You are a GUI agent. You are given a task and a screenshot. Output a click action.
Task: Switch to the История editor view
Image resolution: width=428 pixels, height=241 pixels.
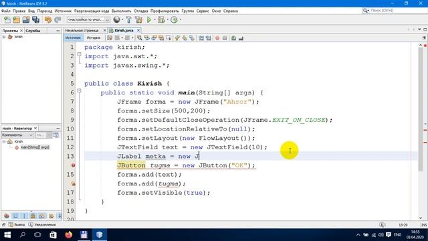tap(94, 38)
